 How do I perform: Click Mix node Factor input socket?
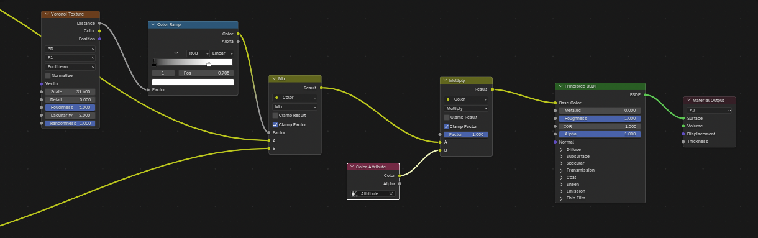pos(269,132)
